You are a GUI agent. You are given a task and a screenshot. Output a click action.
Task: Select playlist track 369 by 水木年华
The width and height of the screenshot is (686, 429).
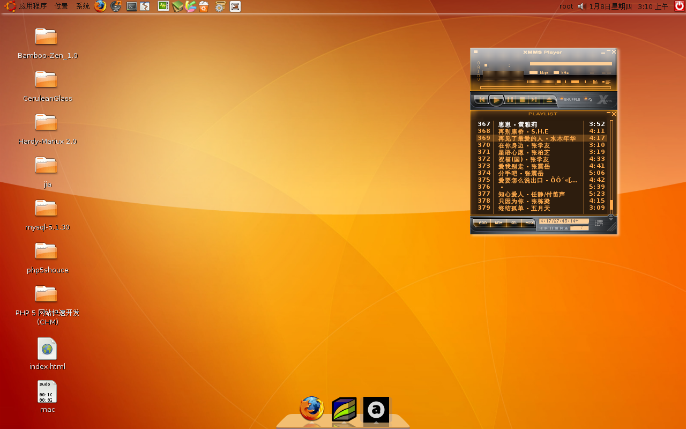[541, 138]
